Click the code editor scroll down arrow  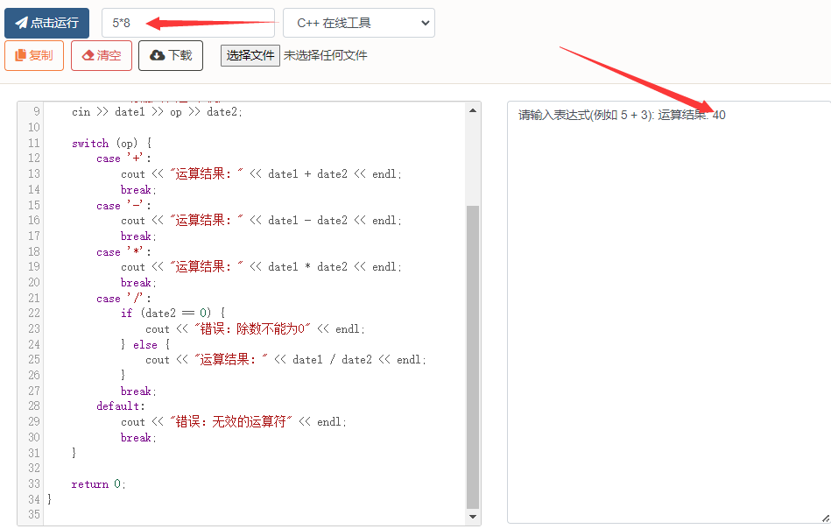[473, 516]
